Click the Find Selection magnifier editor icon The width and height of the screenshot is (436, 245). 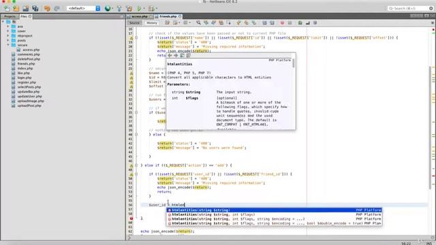pyautogui.click(x=198, y=22)
